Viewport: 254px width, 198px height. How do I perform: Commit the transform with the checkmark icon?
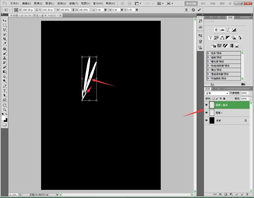coord(199,9)
